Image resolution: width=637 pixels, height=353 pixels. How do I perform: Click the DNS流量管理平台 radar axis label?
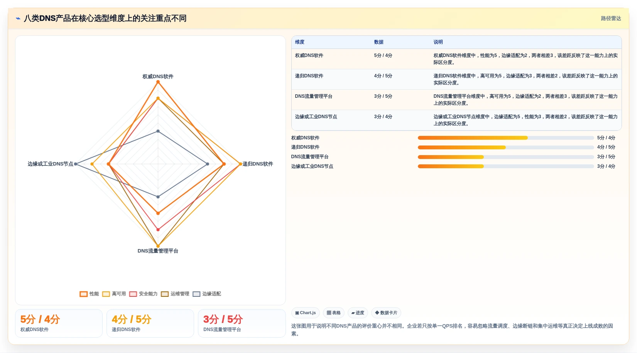tap(158, 251)
